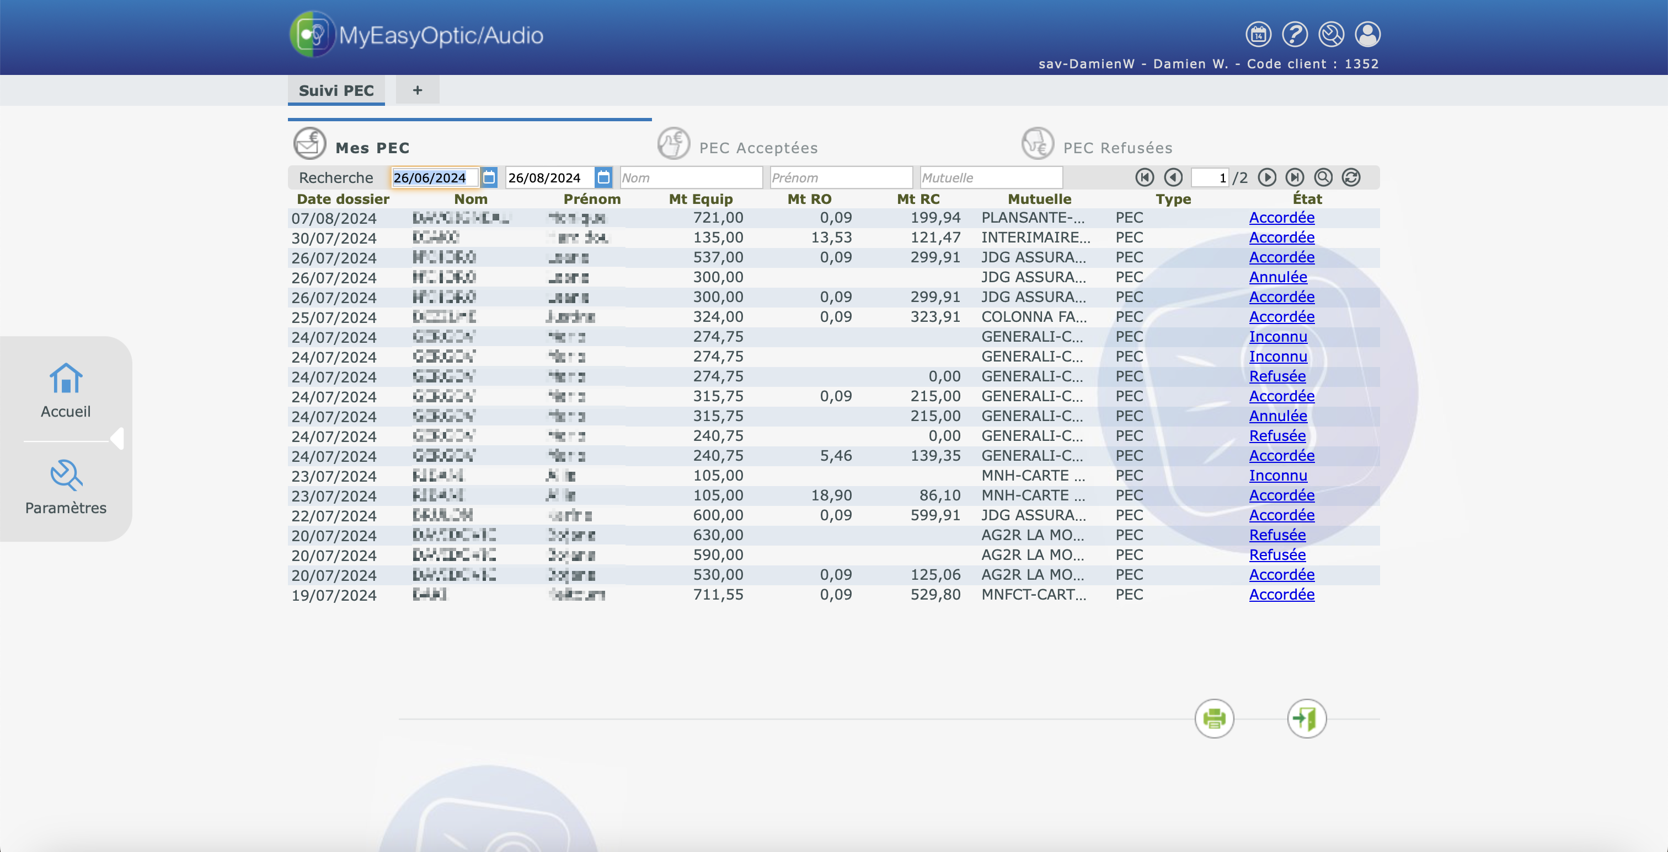Go to next page of results
The image size is (1668, 852).
[1267, 177]
